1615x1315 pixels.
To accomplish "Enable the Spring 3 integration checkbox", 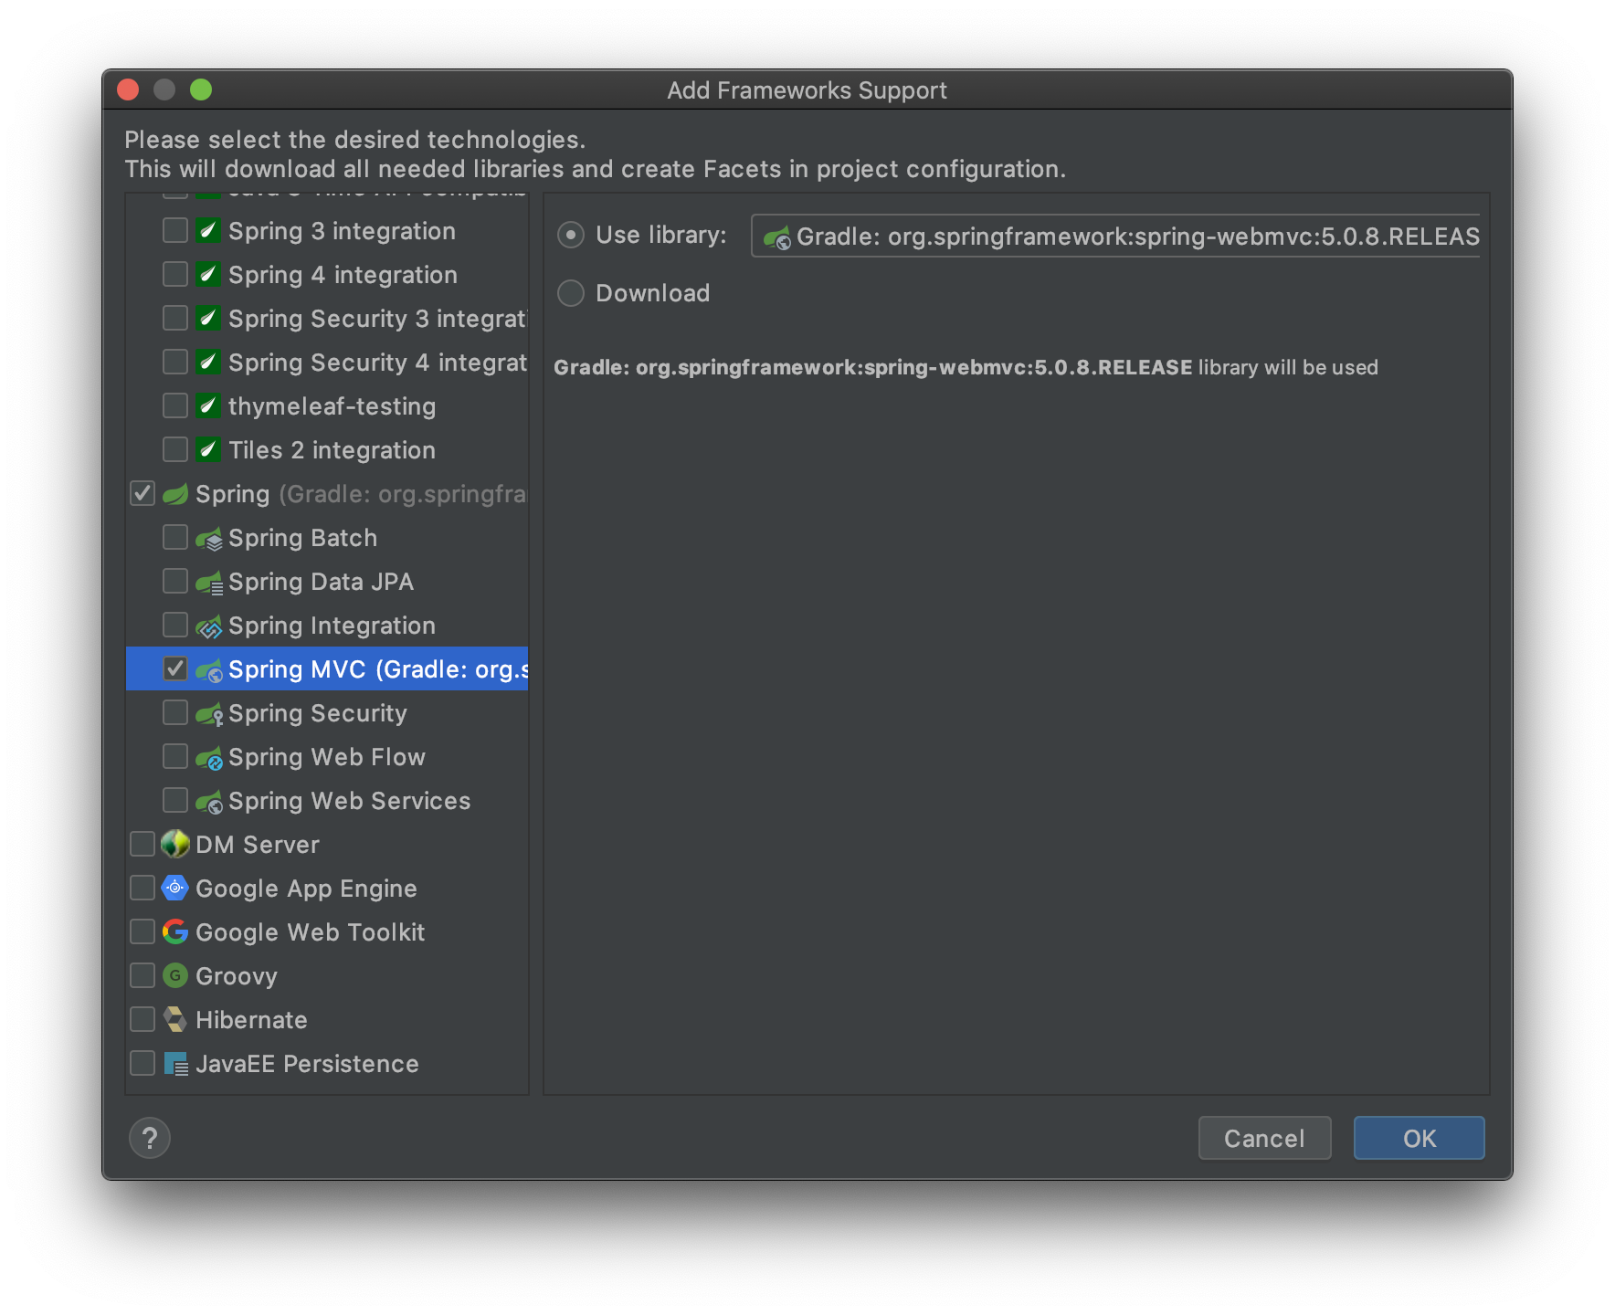I will (x=175, y=230).
